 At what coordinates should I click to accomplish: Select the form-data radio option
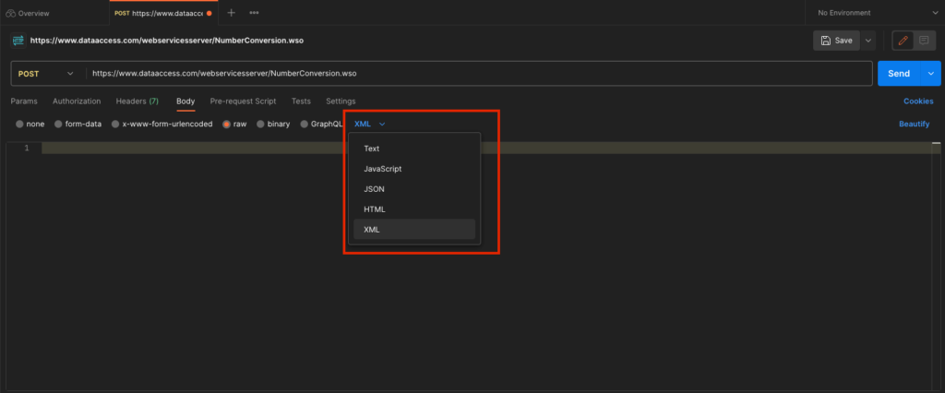tap(59, 124)
